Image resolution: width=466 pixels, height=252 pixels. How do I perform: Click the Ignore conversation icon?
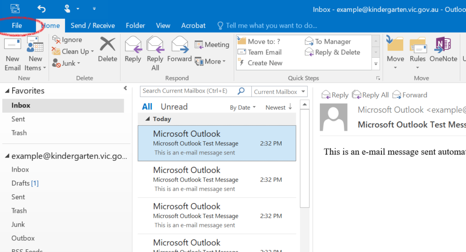(x=56, y=40)
